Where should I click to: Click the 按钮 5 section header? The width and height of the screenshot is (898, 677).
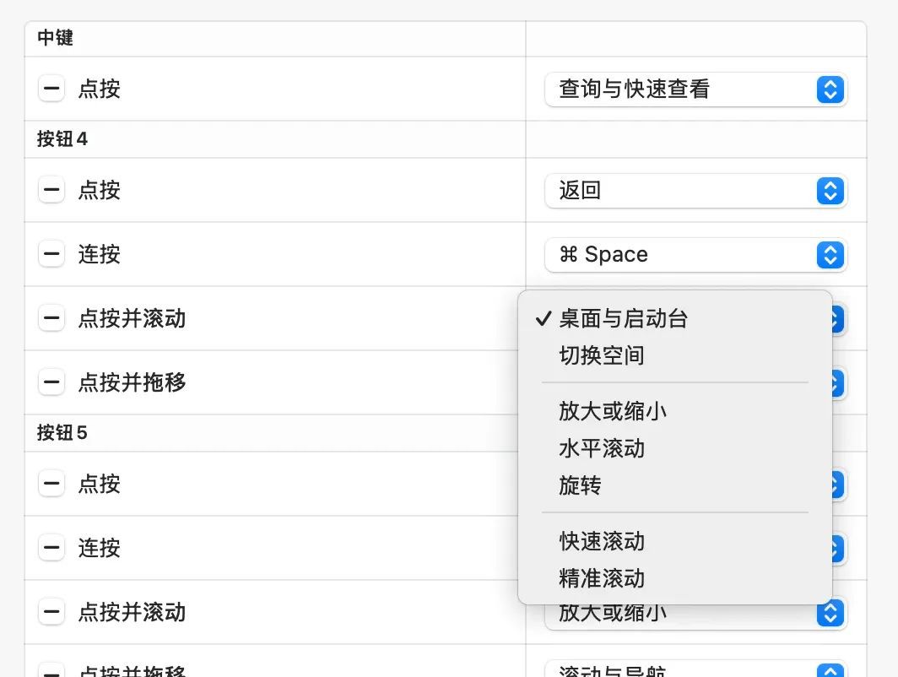pyautogui.click(x=62, y=433)
